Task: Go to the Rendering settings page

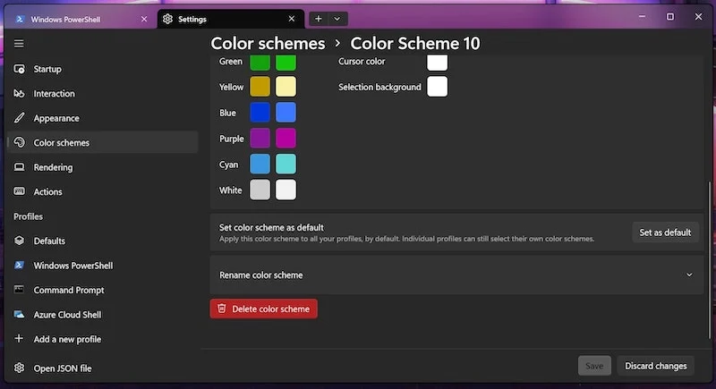Action: point(103,167)
